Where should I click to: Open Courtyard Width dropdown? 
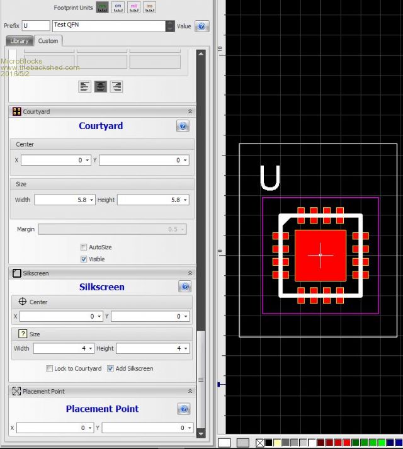click(x=92, y=200)
